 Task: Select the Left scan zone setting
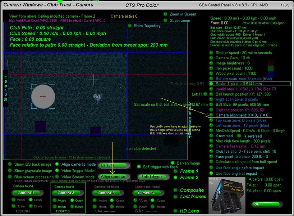coord(211,125)
